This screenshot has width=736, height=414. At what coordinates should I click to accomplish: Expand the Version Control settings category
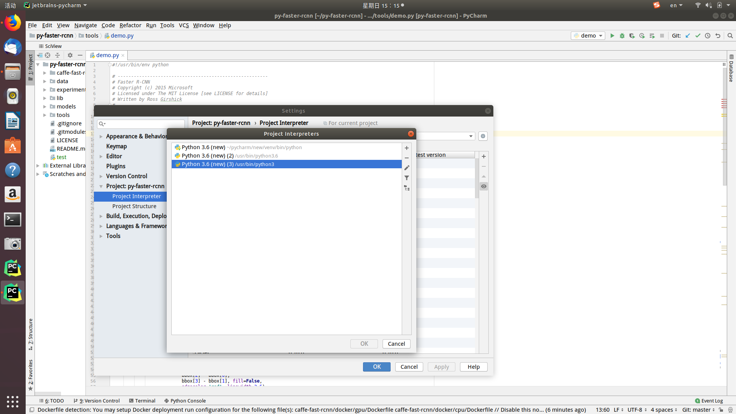(x=101, y=176)
